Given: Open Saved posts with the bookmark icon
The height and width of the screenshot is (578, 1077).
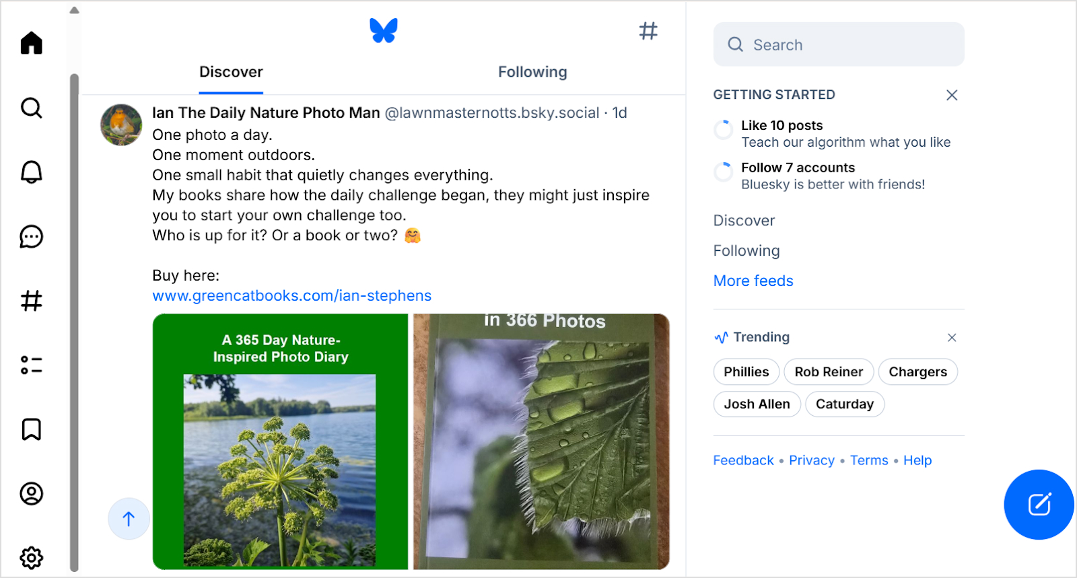Looking at the screenshot, I should pyautogui.click(x=30, y=429).
